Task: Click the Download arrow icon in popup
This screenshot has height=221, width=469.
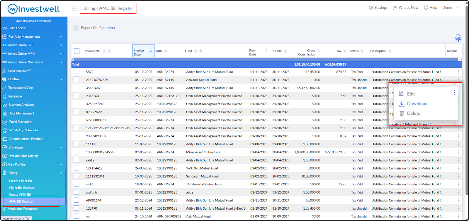Action: click(x=402, y=104)
